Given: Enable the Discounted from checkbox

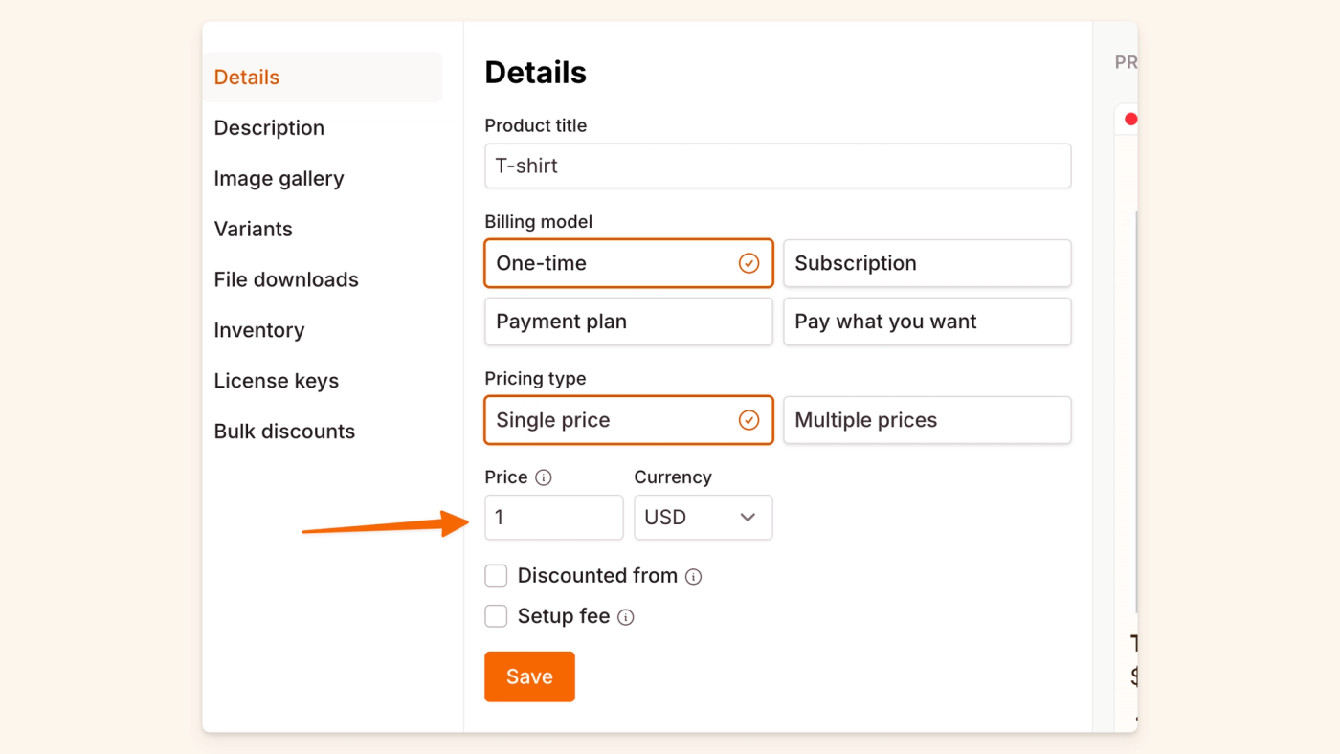Looking at the screenshot, I should 496,576.
